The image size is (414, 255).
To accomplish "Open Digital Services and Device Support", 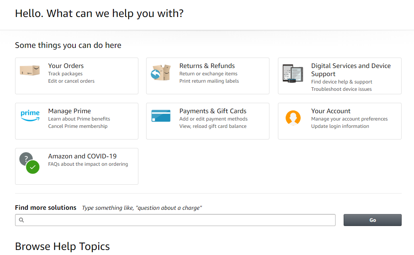I will point(351,70).
